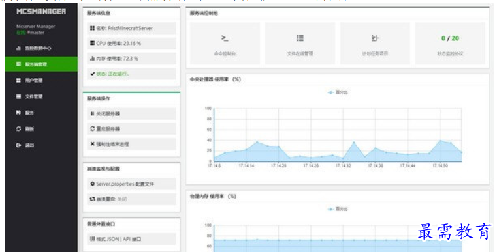Click the 服务端信息 panel header

(x=98, y=13)
